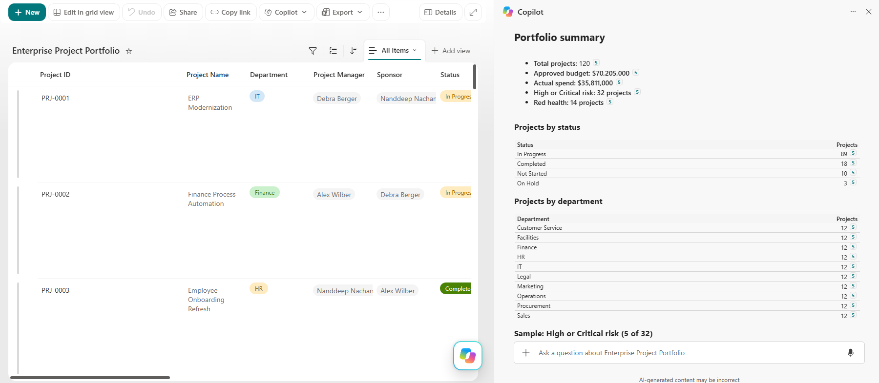The image size is (879, 383).
Task: Open Copilot pane more options ellipsis
Action: coord(853,12)
